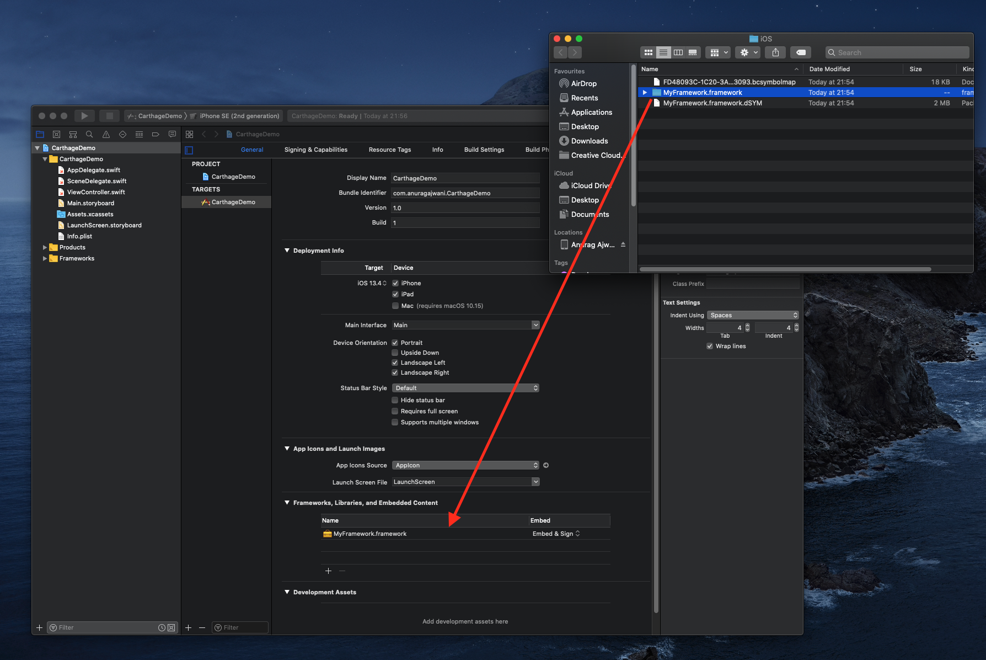
Task: Switch to the Info tab
Action: click(437, 150)
